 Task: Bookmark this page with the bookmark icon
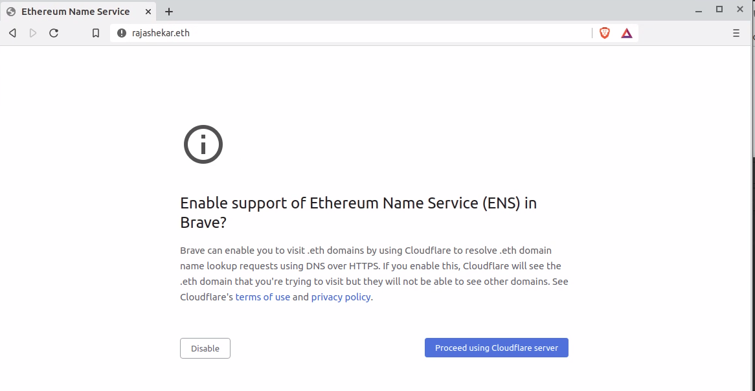(96, 33)
